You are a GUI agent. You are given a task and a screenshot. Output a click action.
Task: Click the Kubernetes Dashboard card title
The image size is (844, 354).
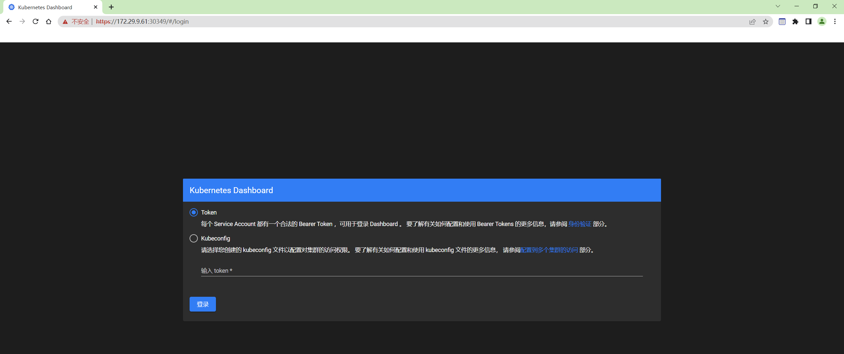pyautogui.click(x=231, y=190)
